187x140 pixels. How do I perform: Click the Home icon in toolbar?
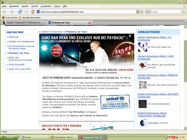coord(33,12)
